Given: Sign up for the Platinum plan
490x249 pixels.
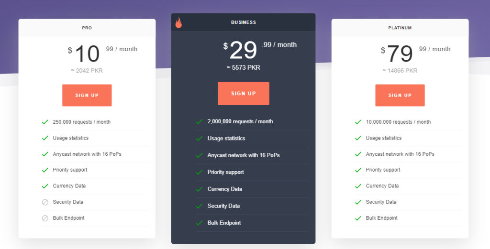Looking at the screenshot, I should (400, 95).
